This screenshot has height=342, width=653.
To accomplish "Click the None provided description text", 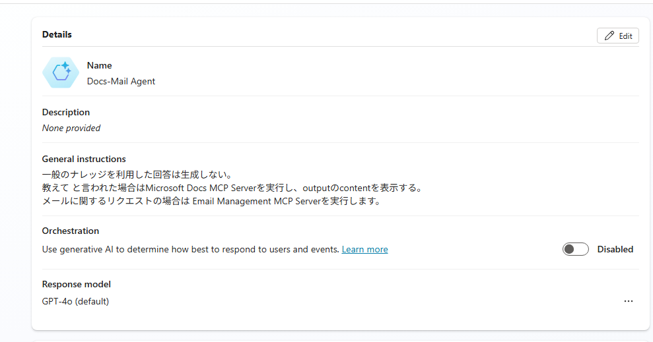I will coord(71,128).
